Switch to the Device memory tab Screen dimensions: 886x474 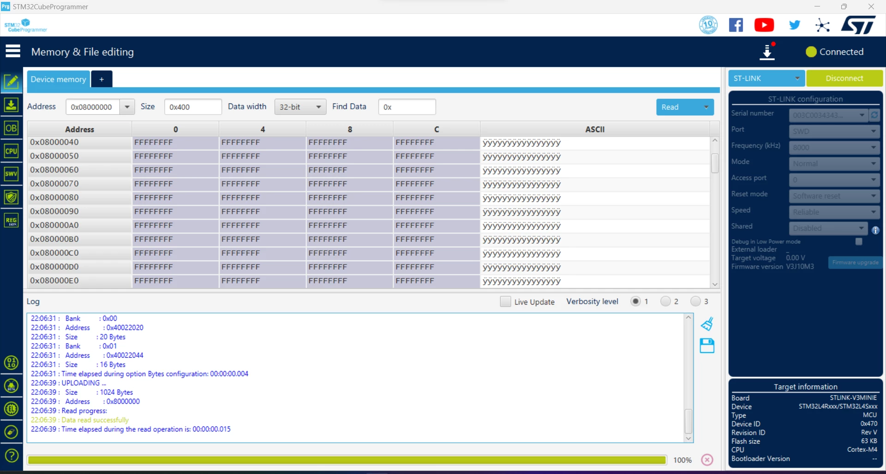58,79
